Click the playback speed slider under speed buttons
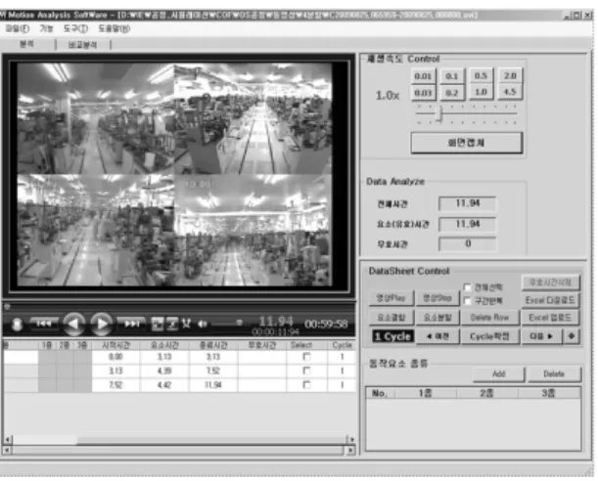598x481 pixels. 466,113
